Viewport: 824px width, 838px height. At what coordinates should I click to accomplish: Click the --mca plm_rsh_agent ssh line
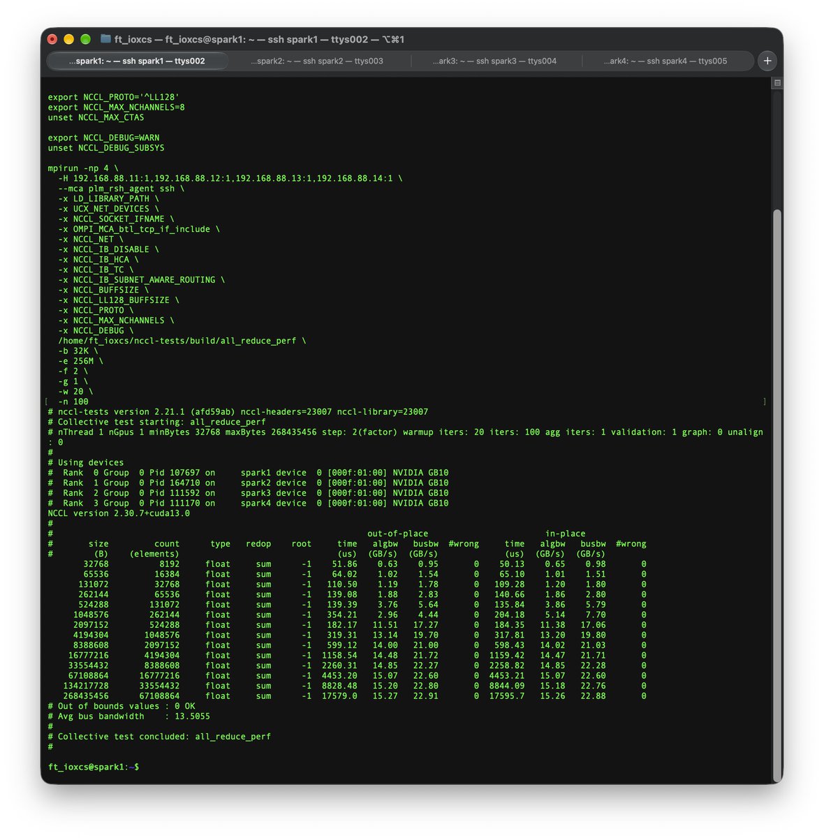122,189
